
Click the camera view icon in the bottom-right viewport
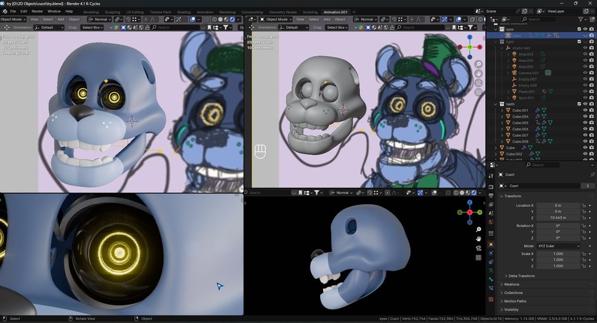479,248
